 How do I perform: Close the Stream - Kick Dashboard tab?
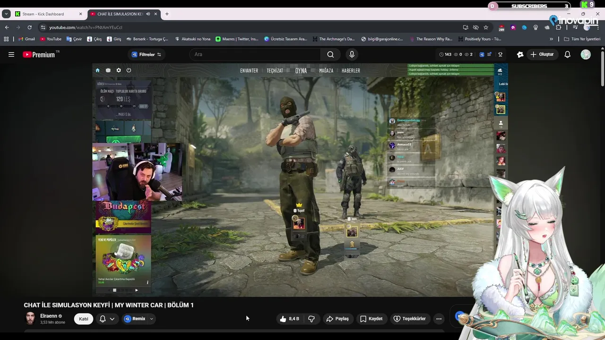pos(80,14)
